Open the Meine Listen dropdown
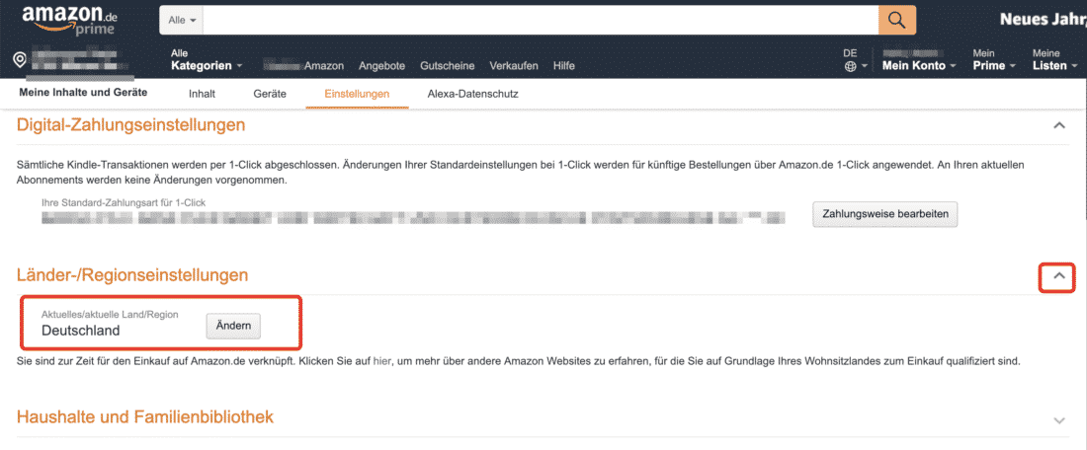The image size is (1087, 450). point(1054,59)
